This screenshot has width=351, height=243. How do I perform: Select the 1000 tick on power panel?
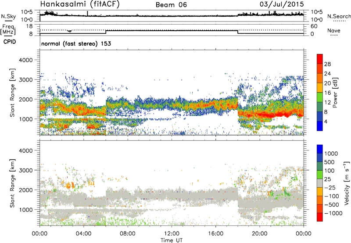tap(25, 119)
